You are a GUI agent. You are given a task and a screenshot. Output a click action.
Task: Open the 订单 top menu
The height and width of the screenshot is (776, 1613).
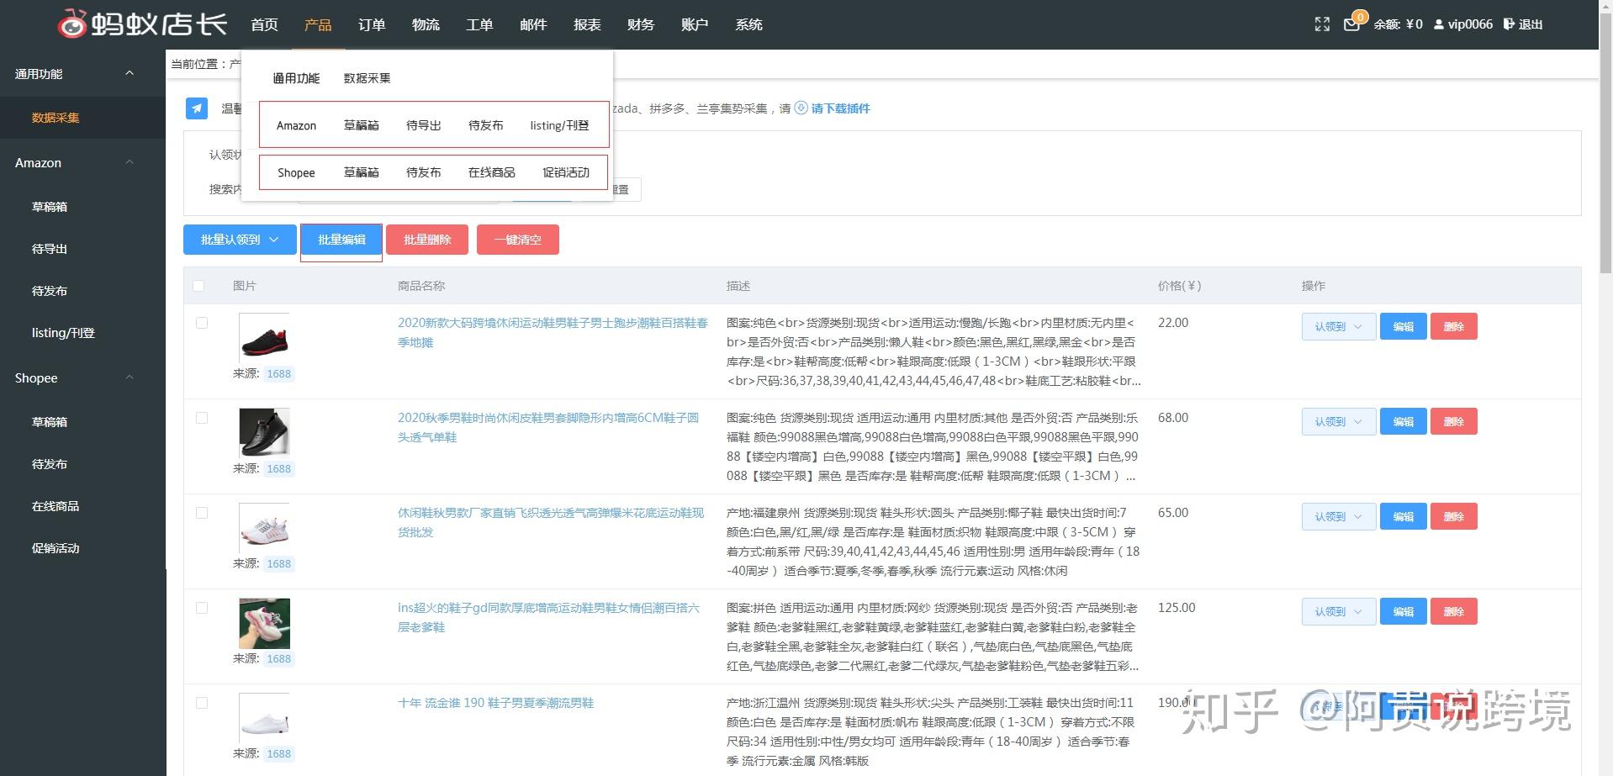(x=371, y=24)
